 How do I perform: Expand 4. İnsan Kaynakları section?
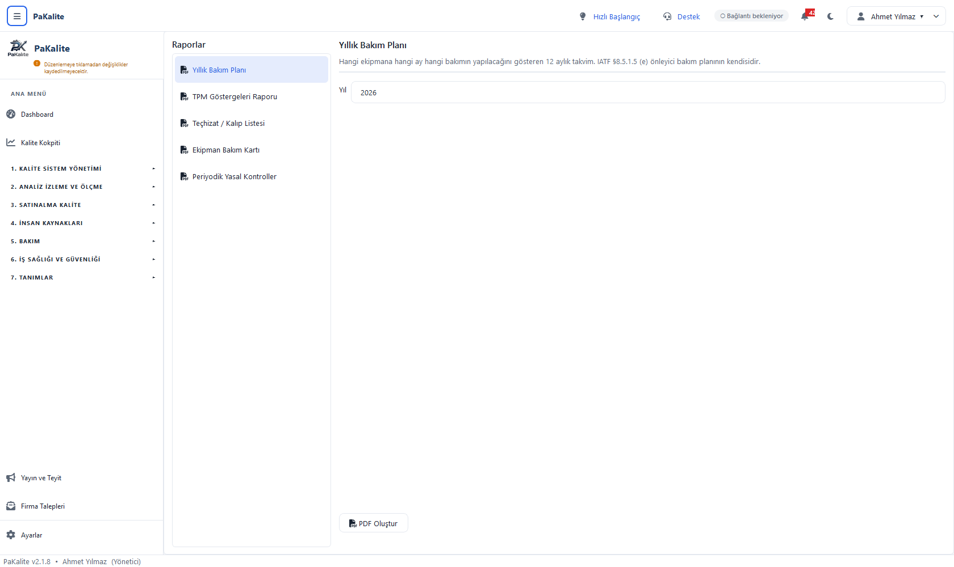pyautogui.click(x=82, y=223)
